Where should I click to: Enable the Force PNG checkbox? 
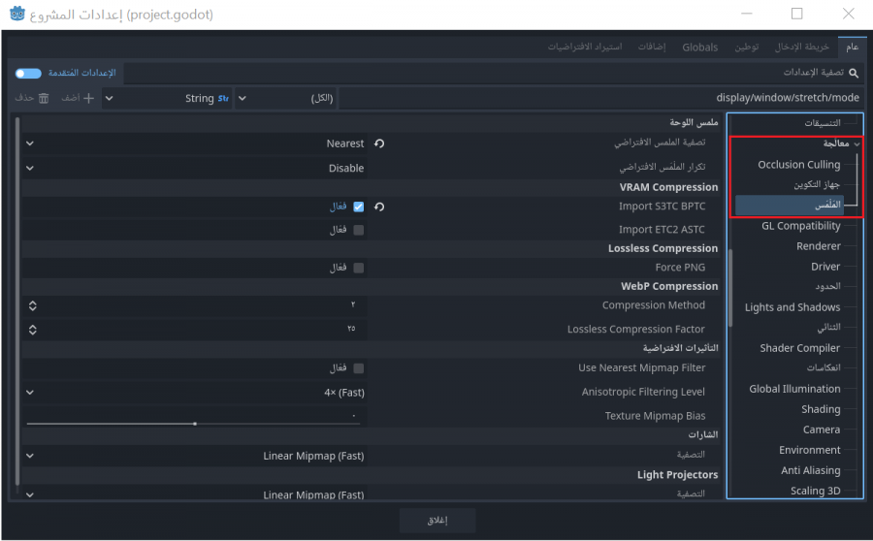tap(359, 268)
